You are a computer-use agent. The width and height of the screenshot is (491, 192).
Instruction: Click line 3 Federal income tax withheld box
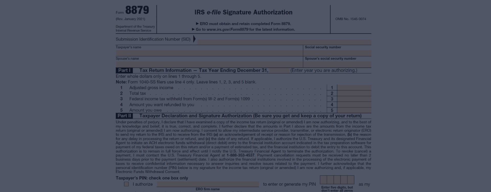coord(354,99)
